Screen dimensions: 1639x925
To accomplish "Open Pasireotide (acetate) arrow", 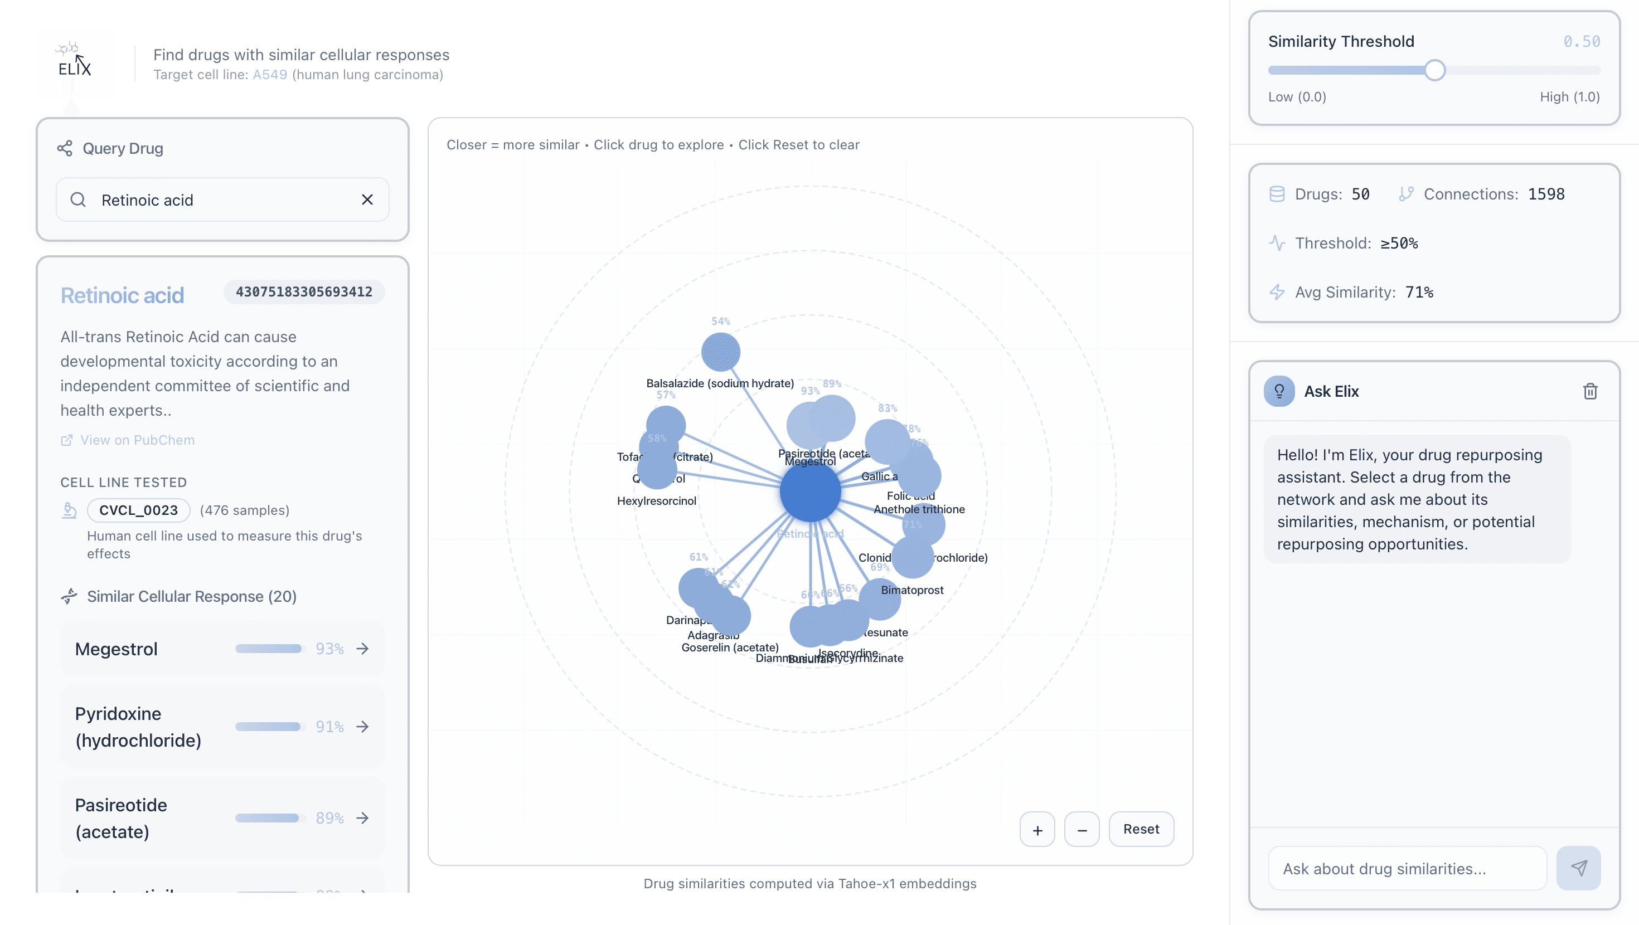I will [x=363, y=817].
